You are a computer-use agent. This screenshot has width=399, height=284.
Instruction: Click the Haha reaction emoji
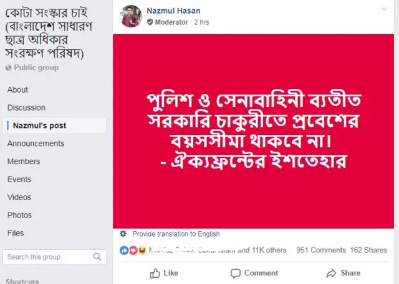[x=142, y=250]
